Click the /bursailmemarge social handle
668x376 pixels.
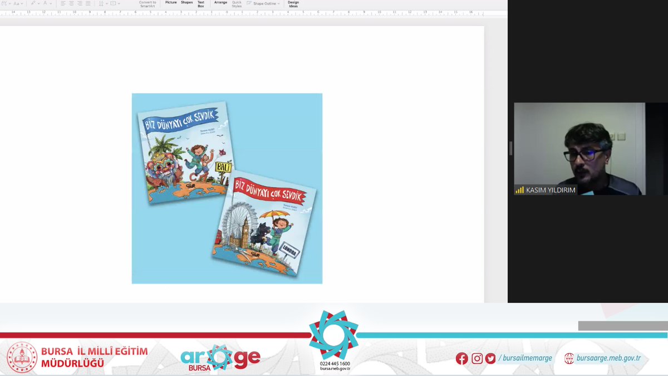tap(525, 358)
